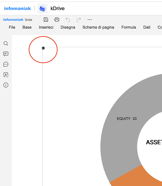Save the spreadsheet with the floppy disk icon

coord(46,20)
